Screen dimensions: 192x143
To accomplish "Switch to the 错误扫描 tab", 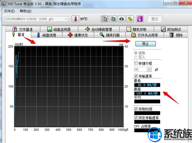I will click(110, 35).
